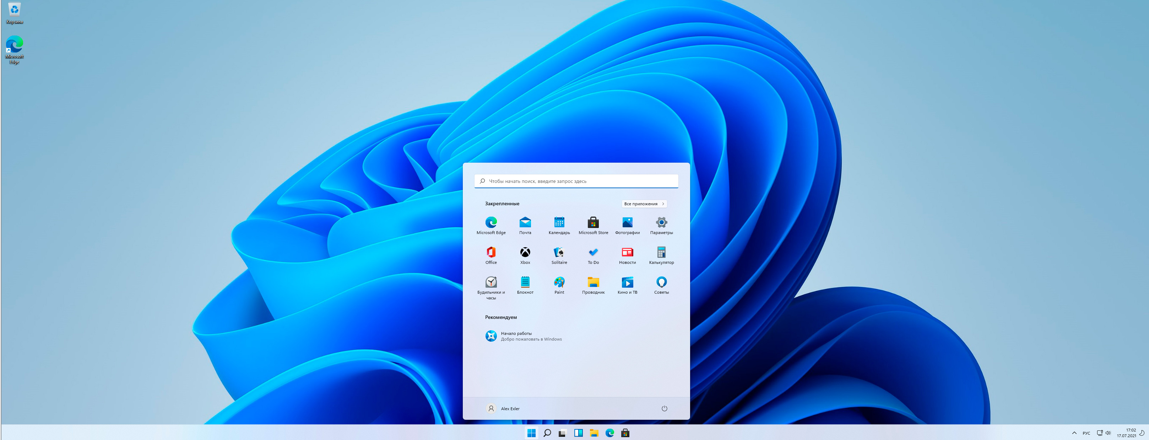Switch input language via РУС indicator
The width and height of the screenshot is (1149, 440).
point(1086,433)
